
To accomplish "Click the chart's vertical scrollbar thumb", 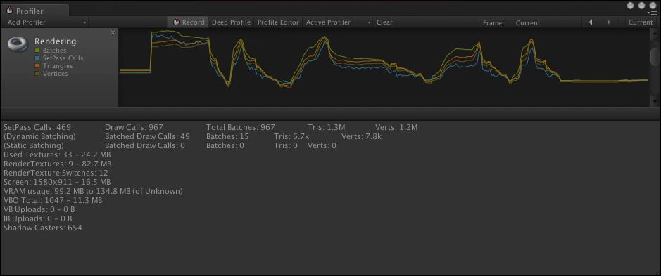I will (x=654, y=56).
